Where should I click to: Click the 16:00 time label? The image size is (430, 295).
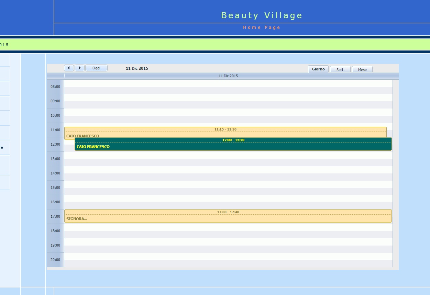tap(55, 202)
